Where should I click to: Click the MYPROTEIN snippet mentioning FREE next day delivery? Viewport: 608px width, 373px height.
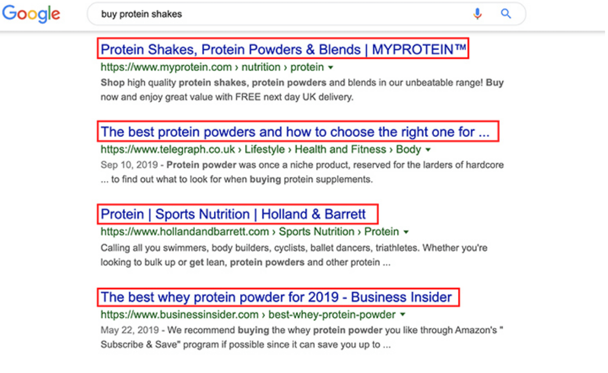[x=302, y=90]
